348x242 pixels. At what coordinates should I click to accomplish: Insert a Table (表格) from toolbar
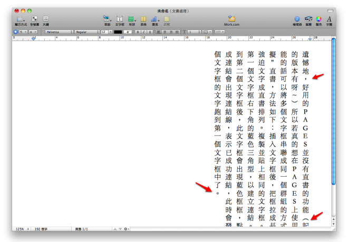pos(143,19)
